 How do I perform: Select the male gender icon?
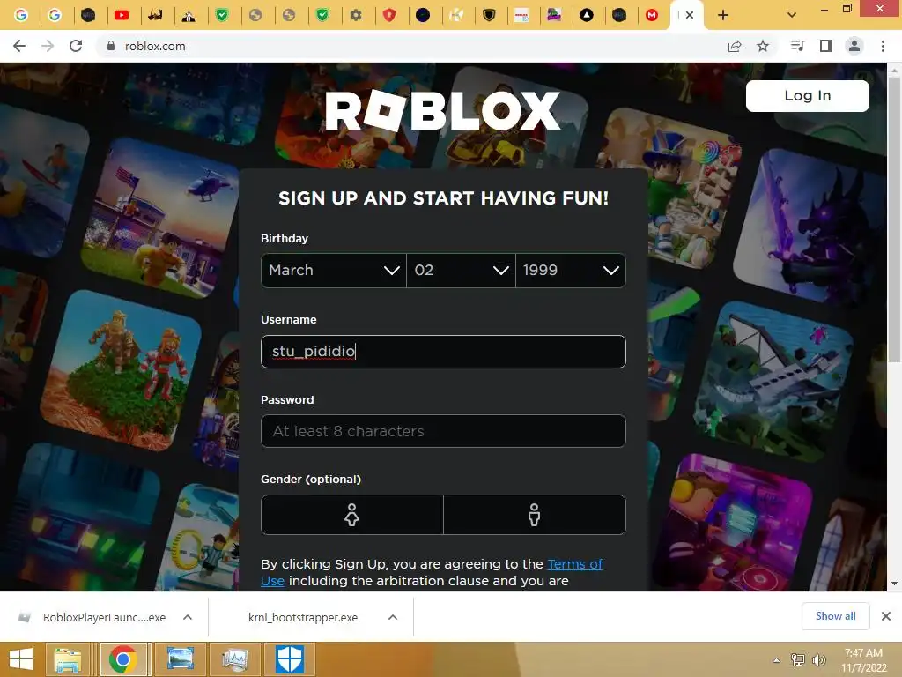coord(535,515)
